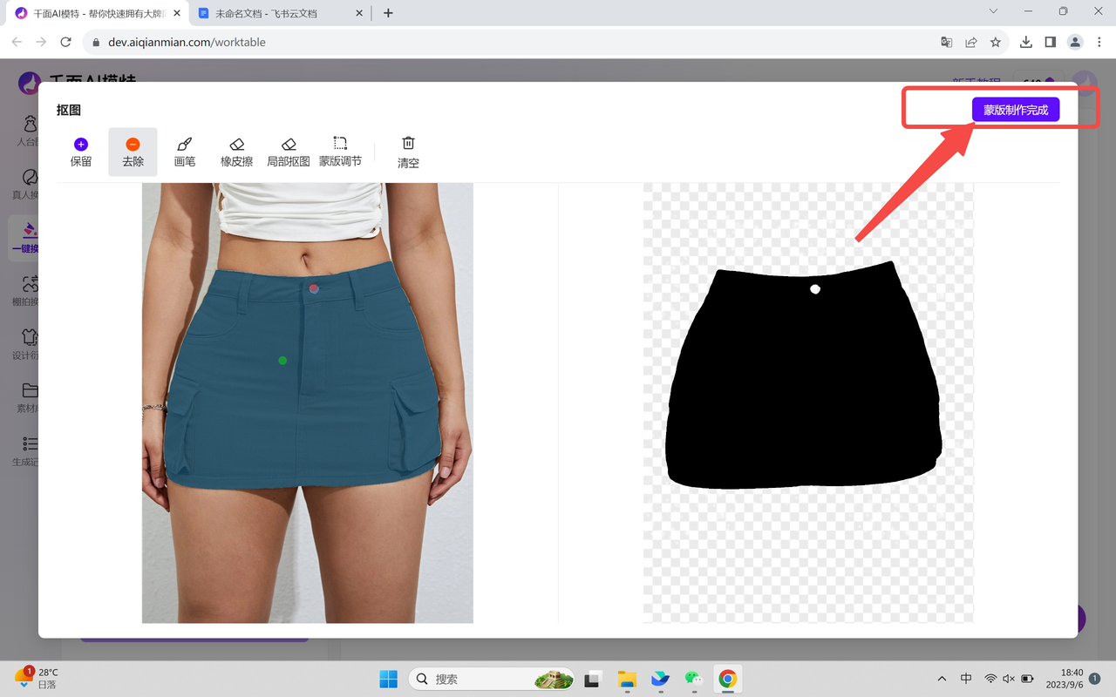Open the Chrome profile avatar
Viewport: 1116px width, 697px height.
coord(1075,42)
